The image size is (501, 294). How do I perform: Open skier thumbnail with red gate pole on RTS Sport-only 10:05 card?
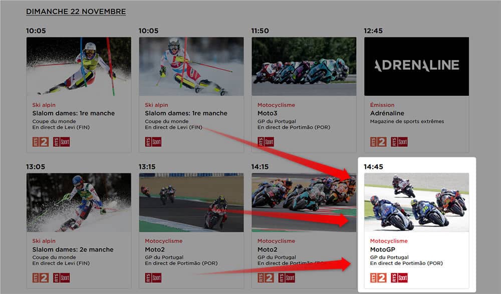[x=191, y=66]
